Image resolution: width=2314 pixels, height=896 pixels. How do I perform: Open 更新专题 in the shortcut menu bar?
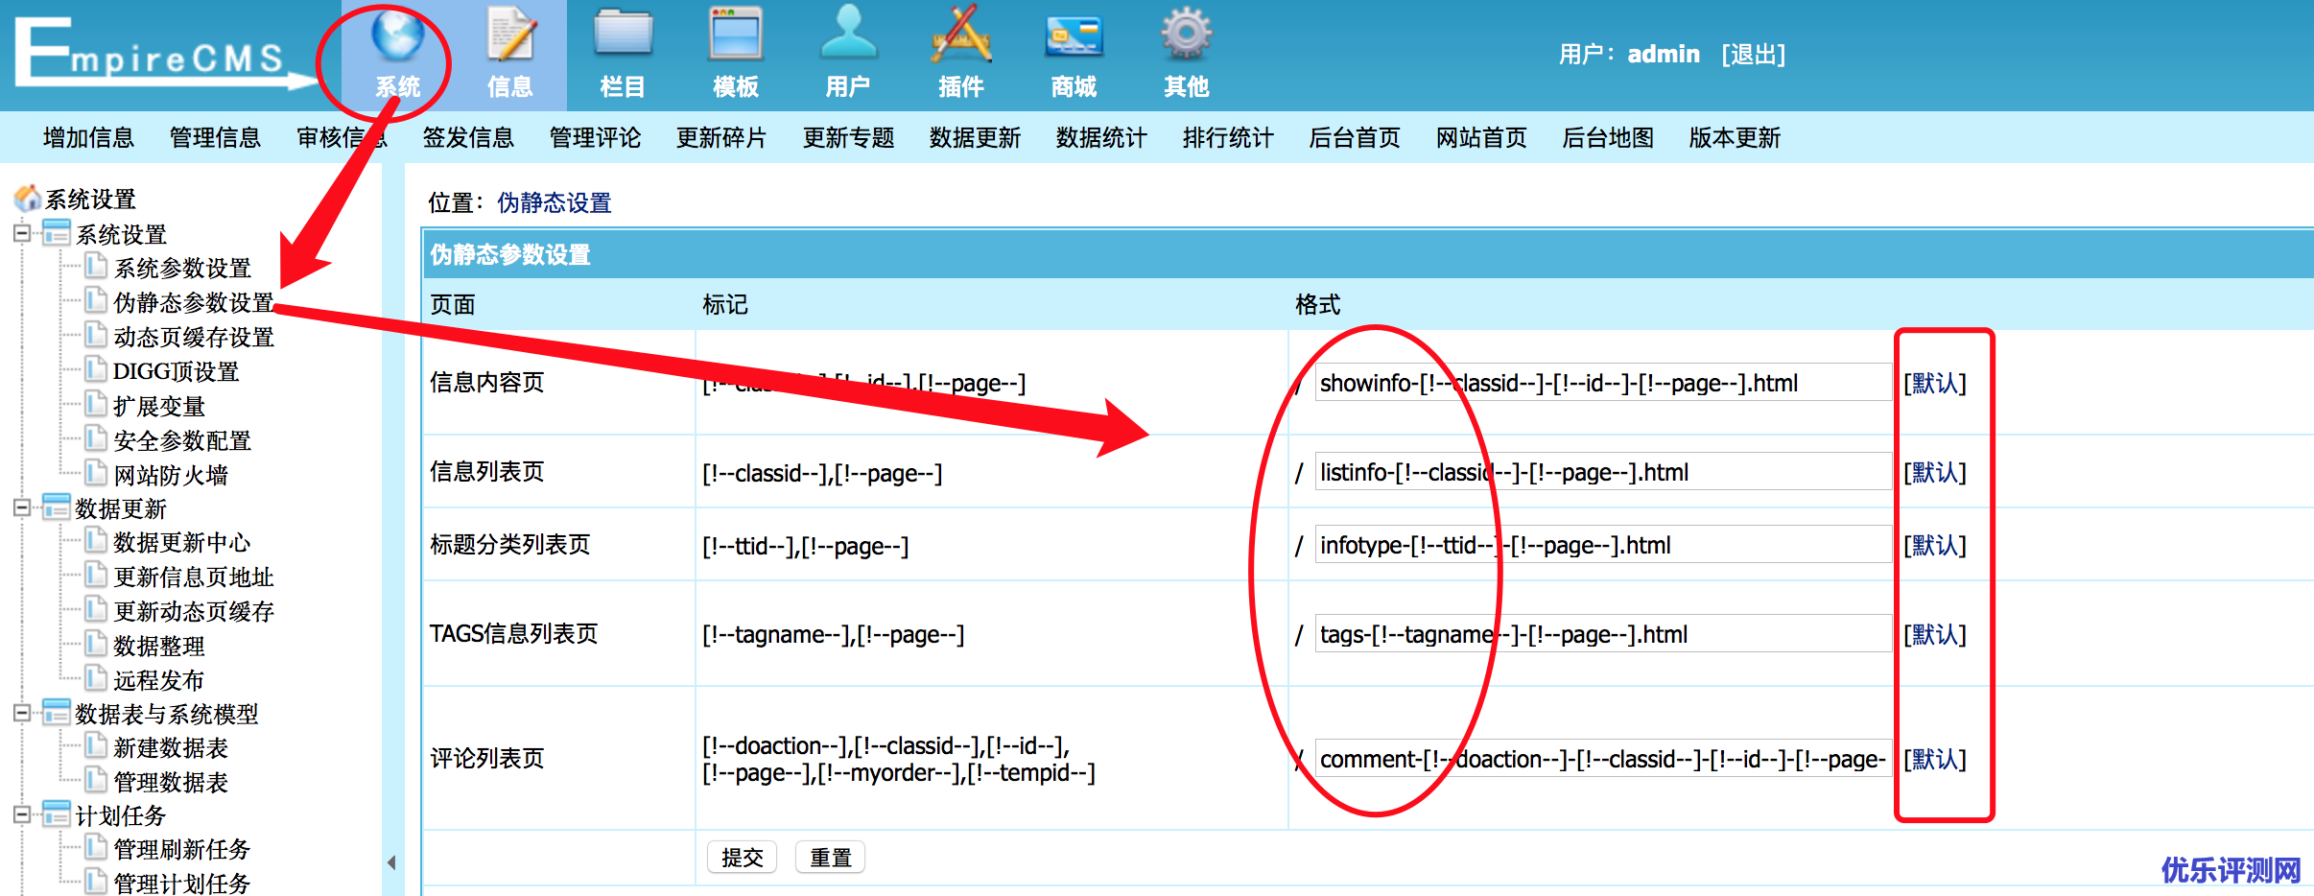coord(848,138)
